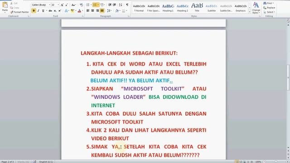Toggle Show/Hide paragraph marks

click(127, 5)
